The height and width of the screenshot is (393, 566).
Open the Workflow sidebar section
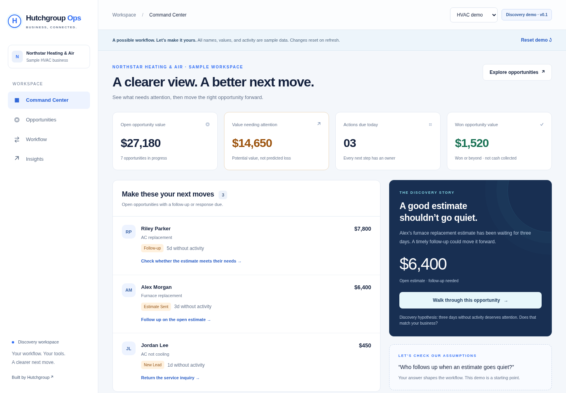tap(49, 140)
